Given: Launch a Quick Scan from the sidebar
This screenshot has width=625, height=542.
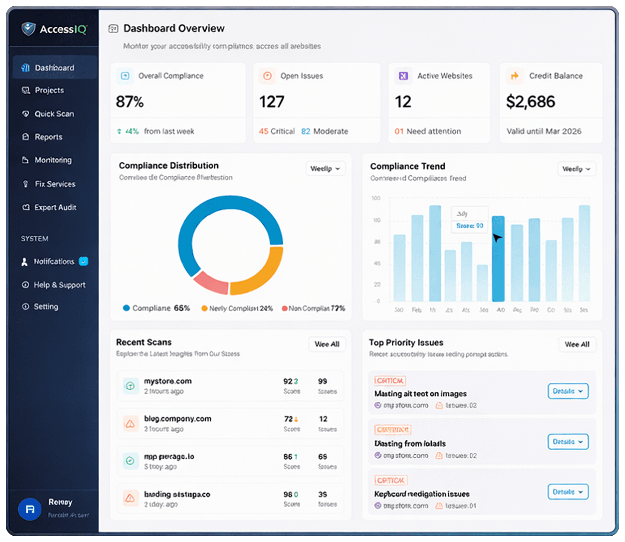Looking at the screenshot, I should pos(54,113).
